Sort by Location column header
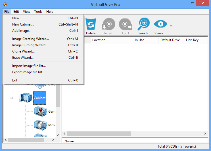 [x=112, y=40]
